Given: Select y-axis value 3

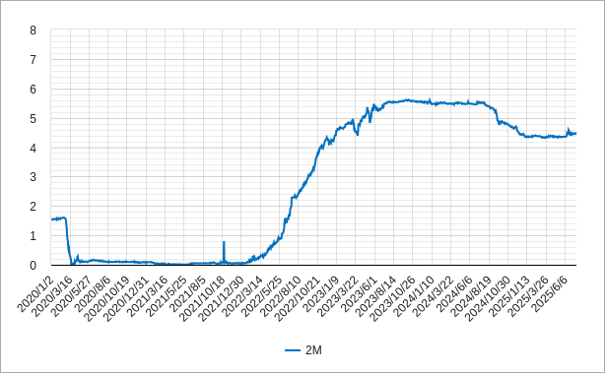Looking at the screenshot, I should [33, 177].
